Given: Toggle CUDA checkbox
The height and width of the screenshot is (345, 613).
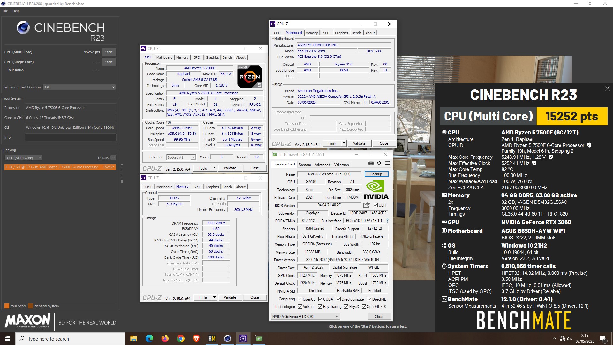Looking at the screenshot, I should (320, 299).
